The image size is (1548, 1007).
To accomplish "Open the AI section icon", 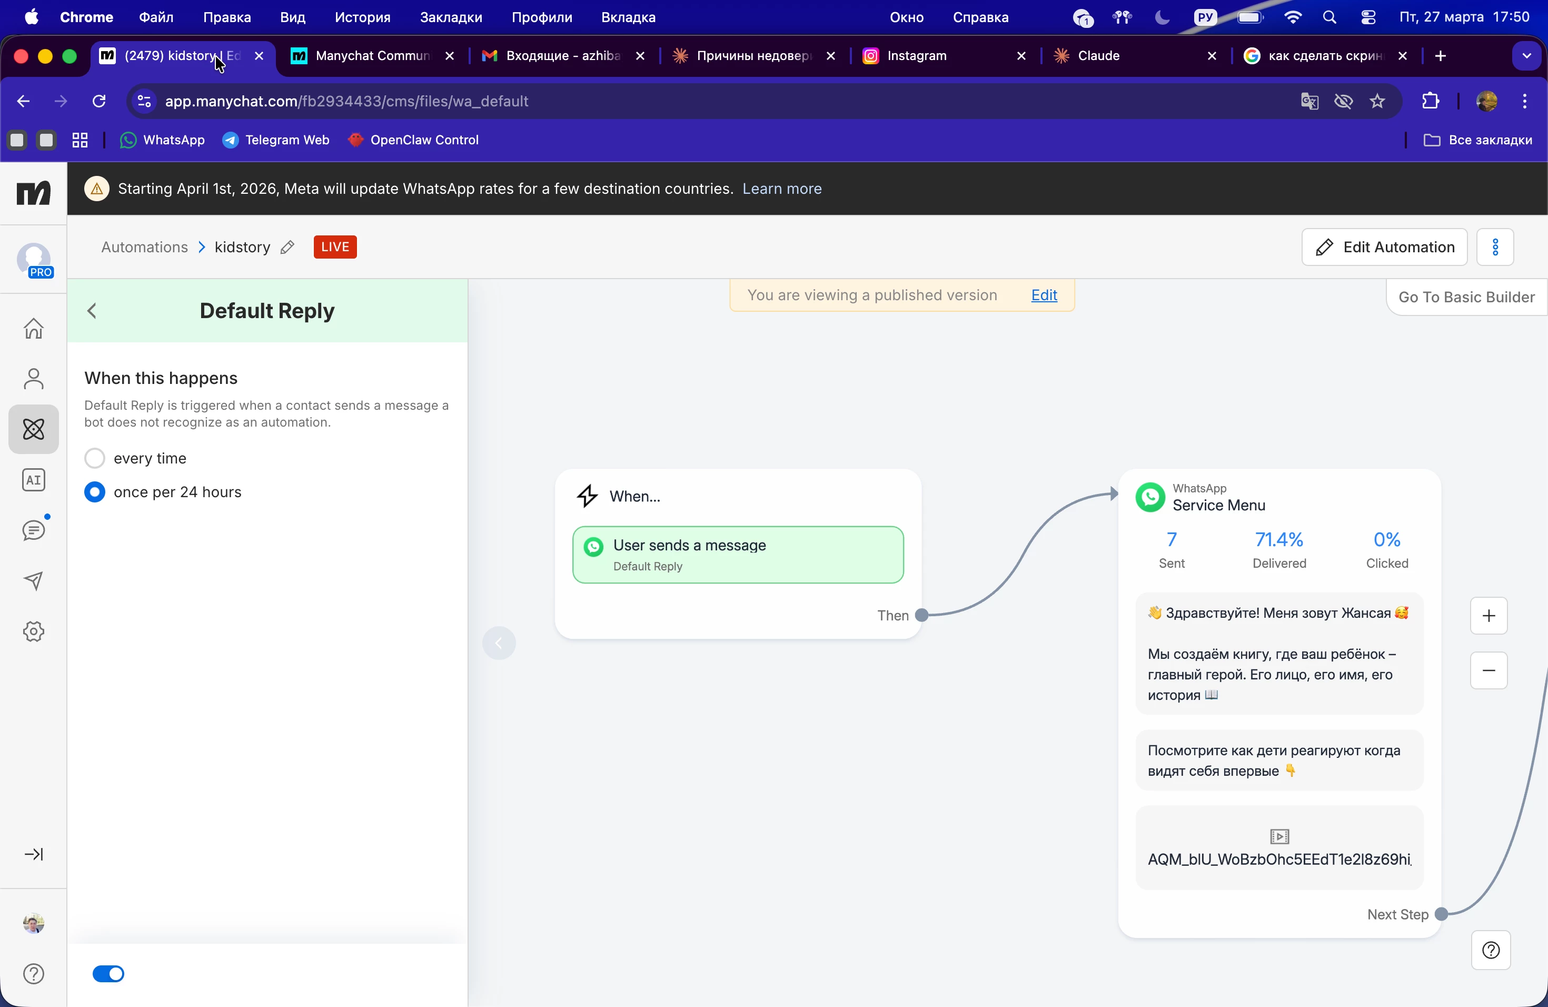I will click(x=33, y=480).
